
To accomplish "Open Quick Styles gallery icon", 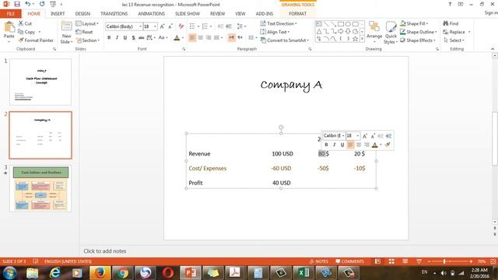I will point(391,27).
